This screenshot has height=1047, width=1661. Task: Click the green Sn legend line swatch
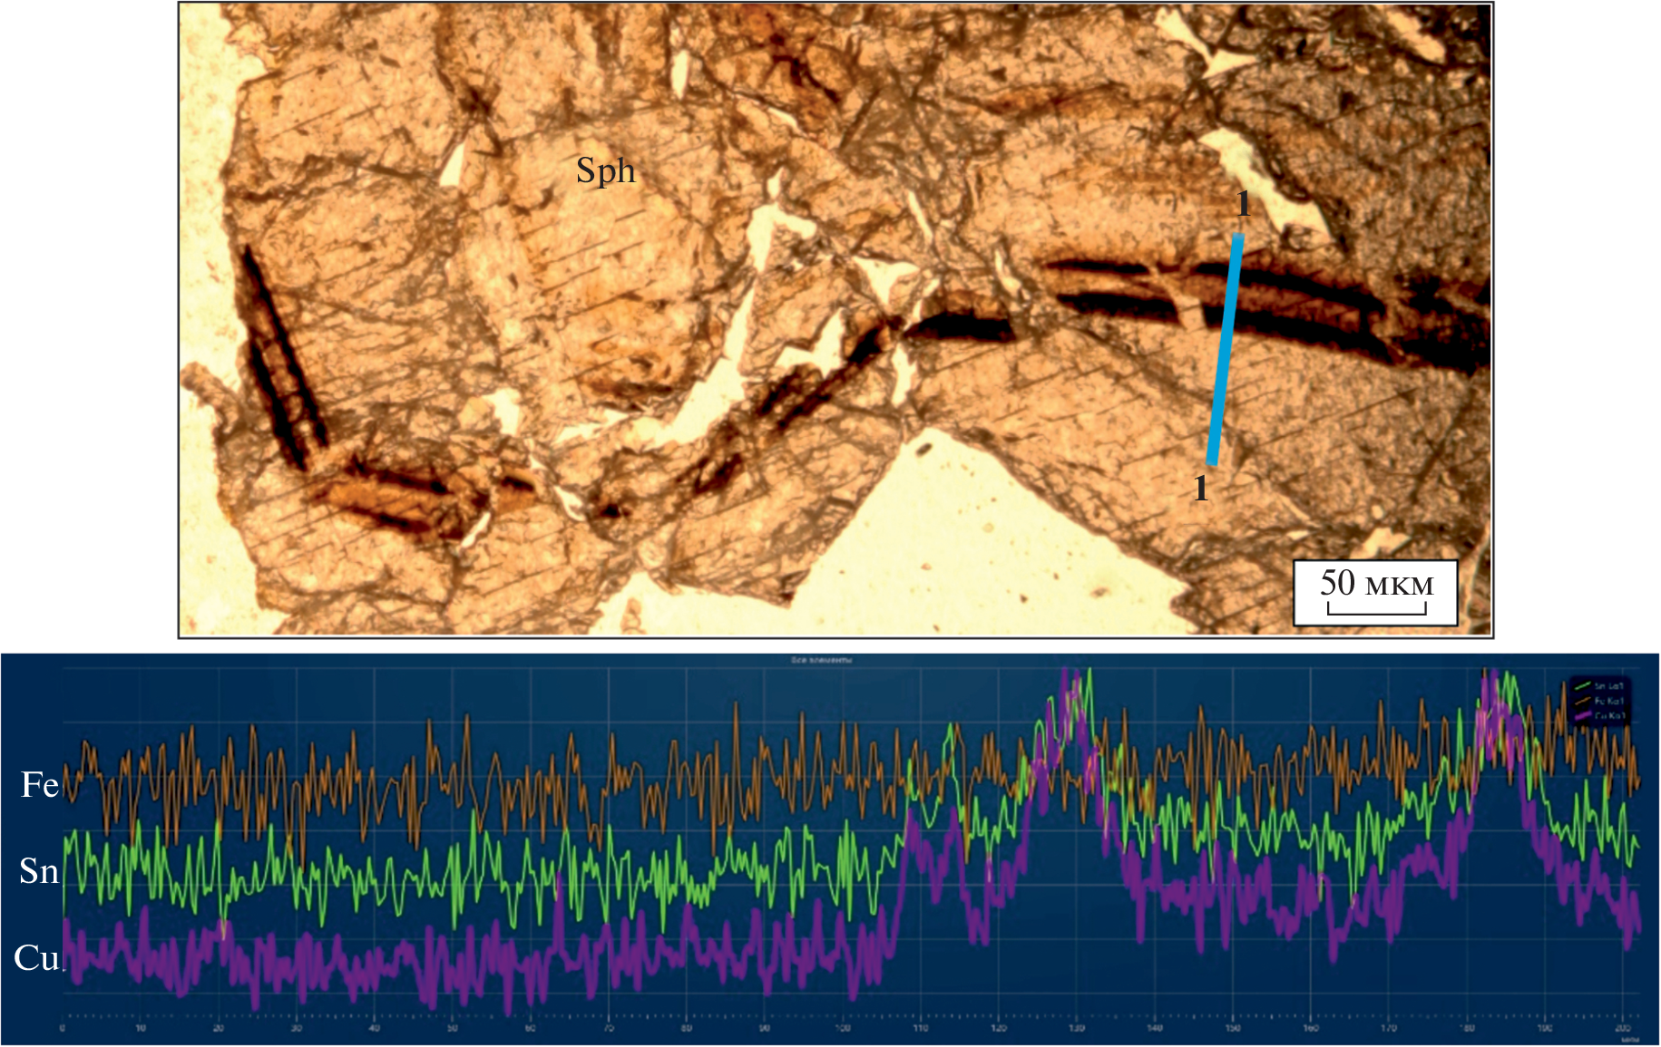(1583, 686)
